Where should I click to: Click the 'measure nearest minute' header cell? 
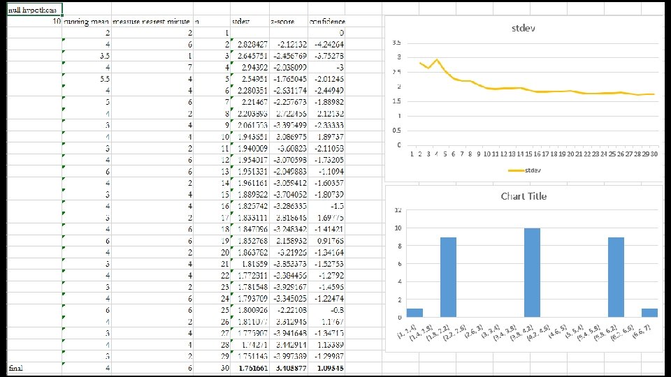tap(152, 21)
